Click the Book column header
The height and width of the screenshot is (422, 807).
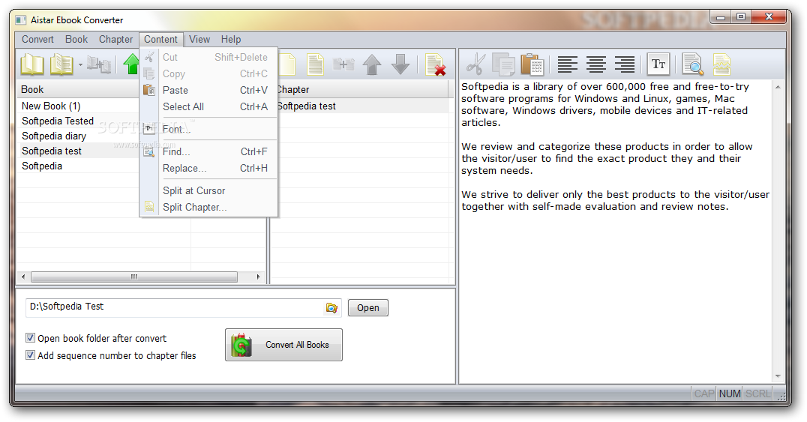click(x=78, y=89)
